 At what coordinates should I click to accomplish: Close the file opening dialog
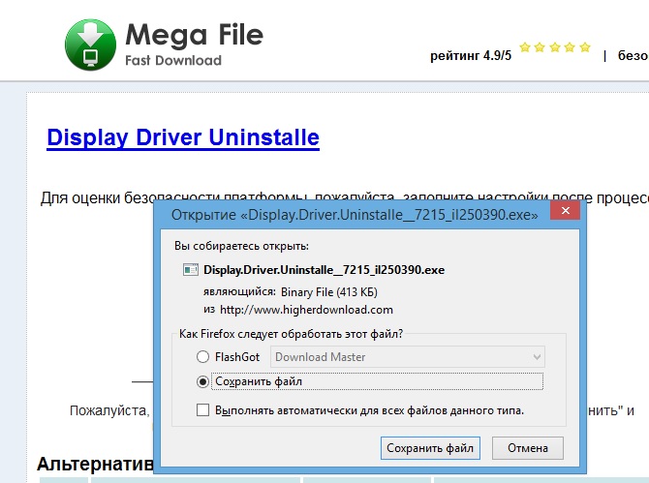coord(565,210)
